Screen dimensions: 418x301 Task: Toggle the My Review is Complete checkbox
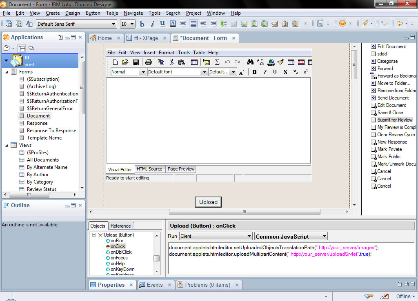pyautogui.click(x=374, y=127)
